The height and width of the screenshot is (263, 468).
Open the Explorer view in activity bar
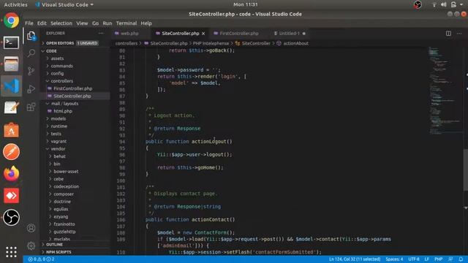[x=31, y=36]
